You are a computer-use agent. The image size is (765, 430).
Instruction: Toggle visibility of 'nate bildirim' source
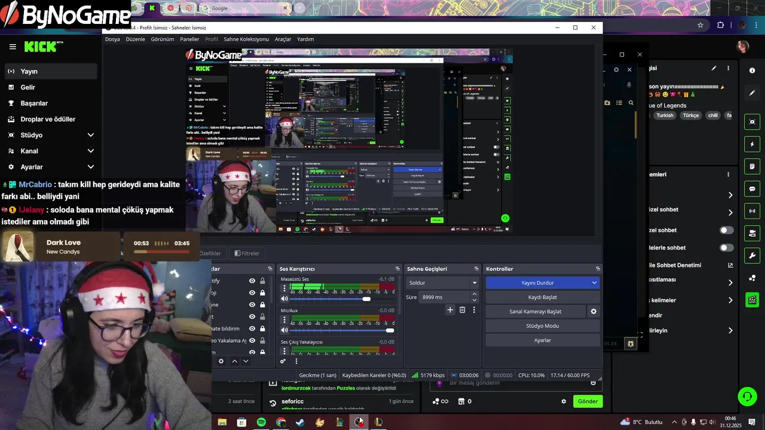click(x=252, y=328)
